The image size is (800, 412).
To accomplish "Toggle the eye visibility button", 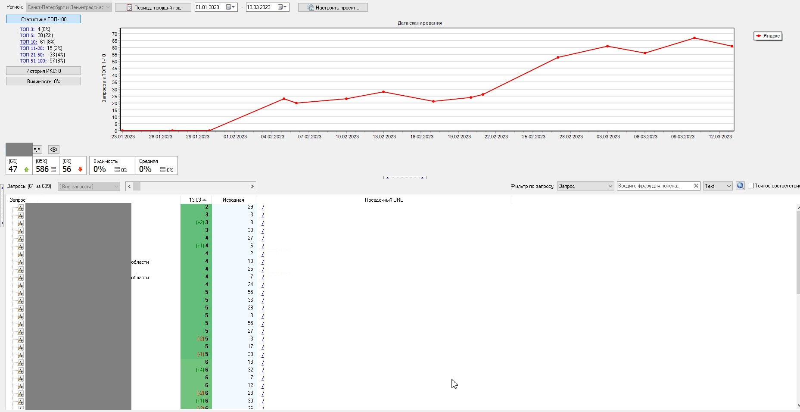I will coord(53,150).
